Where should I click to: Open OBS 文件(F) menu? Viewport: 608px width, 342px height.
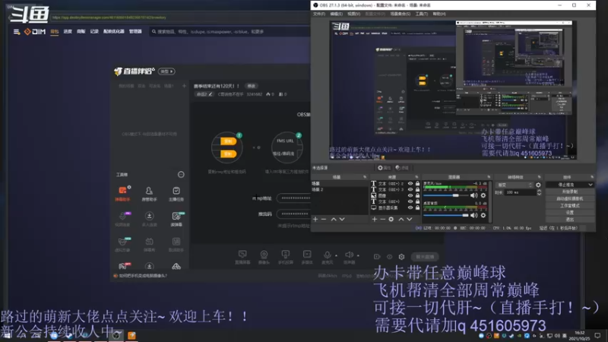coord(319,14)
